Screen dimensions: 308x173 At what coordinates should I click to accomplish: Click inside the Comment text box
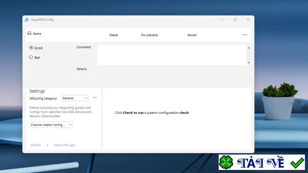click(172, 55)
